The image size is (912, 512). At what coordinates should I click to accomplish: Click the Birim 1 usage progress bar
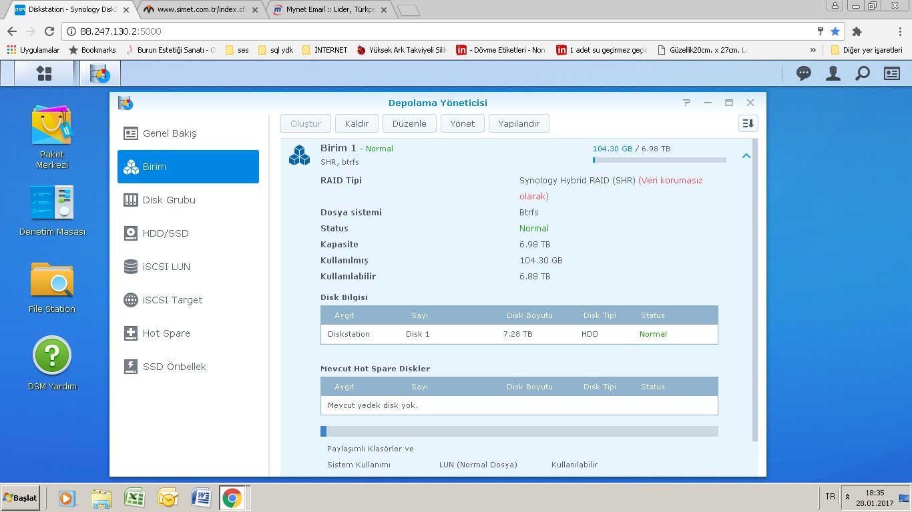click(659, 160)
